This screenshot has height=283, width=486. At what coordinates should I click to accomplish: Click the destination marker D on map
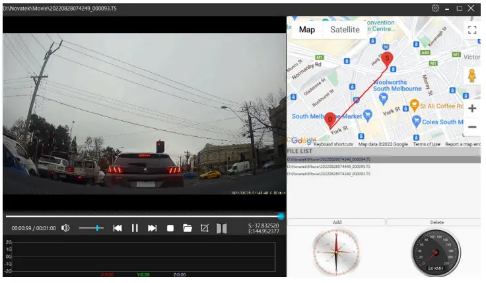330,120
